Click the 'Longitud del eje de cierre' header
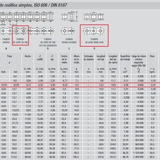This screenshot has height=160, width=160. pos(113,59)
